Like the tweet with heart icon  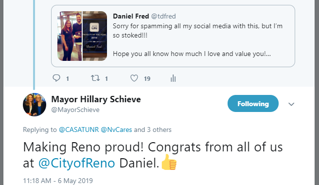click(134, 78)
